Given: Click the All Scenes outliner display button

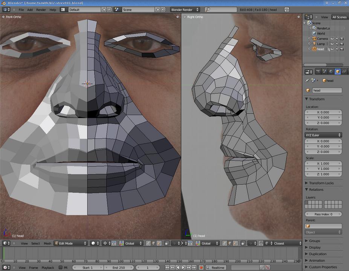Looking at the screenshot, I should click(x=340, y=17).
